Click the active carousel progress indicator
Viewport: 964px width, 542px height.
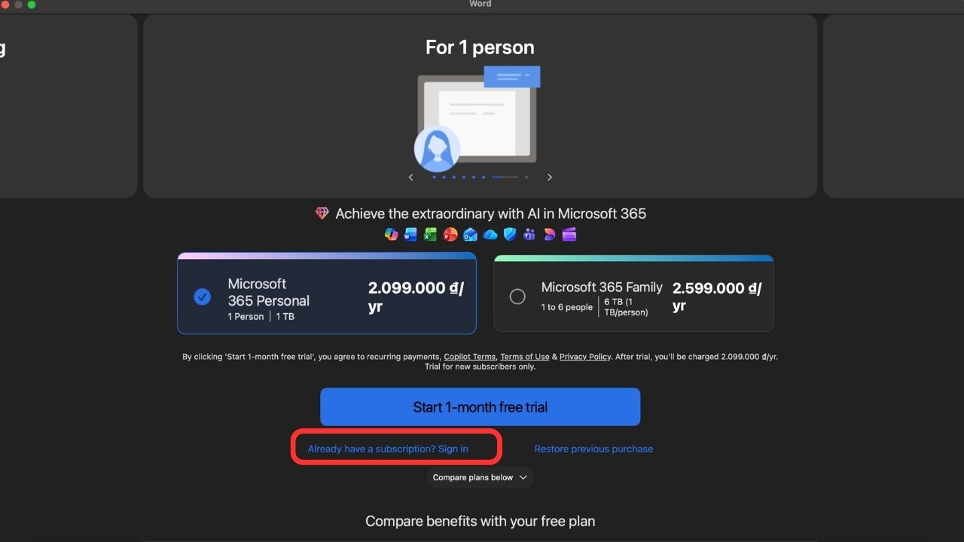[x=505, y=177]
